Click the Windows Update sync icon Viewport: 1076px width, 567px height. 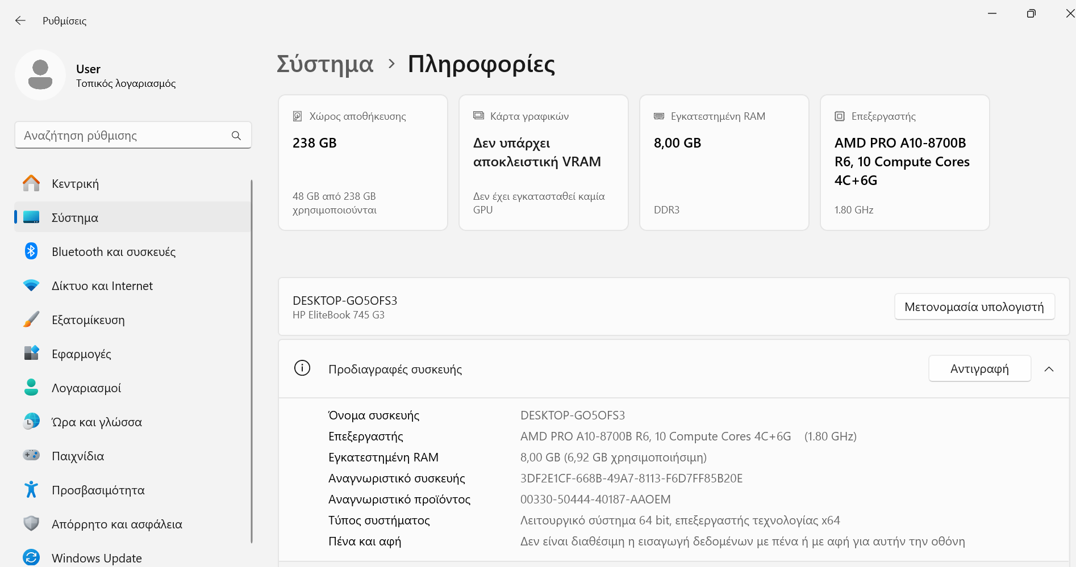tap(31, 557)
